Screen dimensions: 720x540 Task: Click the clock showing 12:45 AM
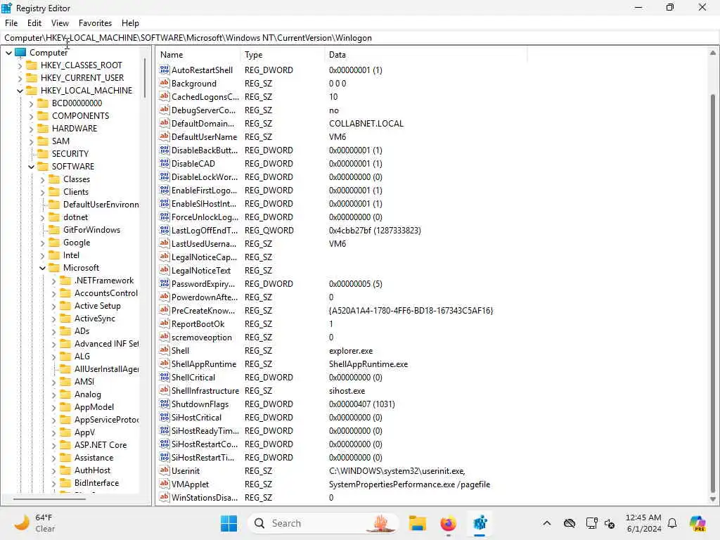click(643, 523)
